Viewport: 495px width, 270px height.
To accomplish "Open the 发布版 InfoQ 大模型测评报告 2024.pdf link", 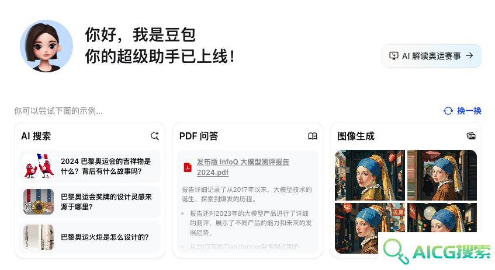I will pos(243,167).
